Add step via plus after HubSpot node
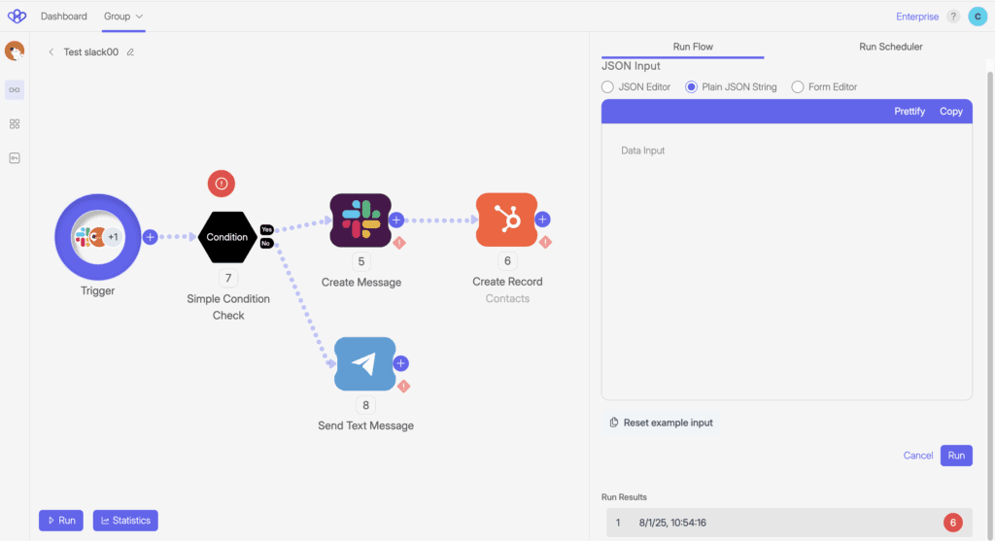This screenshot has height=541, width=995. click(542, 220)
